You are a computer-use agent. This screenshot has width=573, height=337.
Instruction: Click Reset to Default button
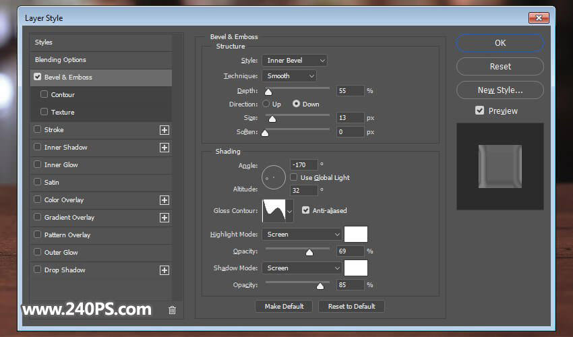coord(351,306)
